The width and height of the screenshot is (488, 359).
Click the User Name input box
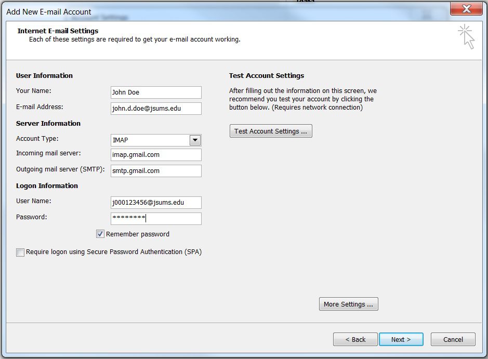[155, 202]
